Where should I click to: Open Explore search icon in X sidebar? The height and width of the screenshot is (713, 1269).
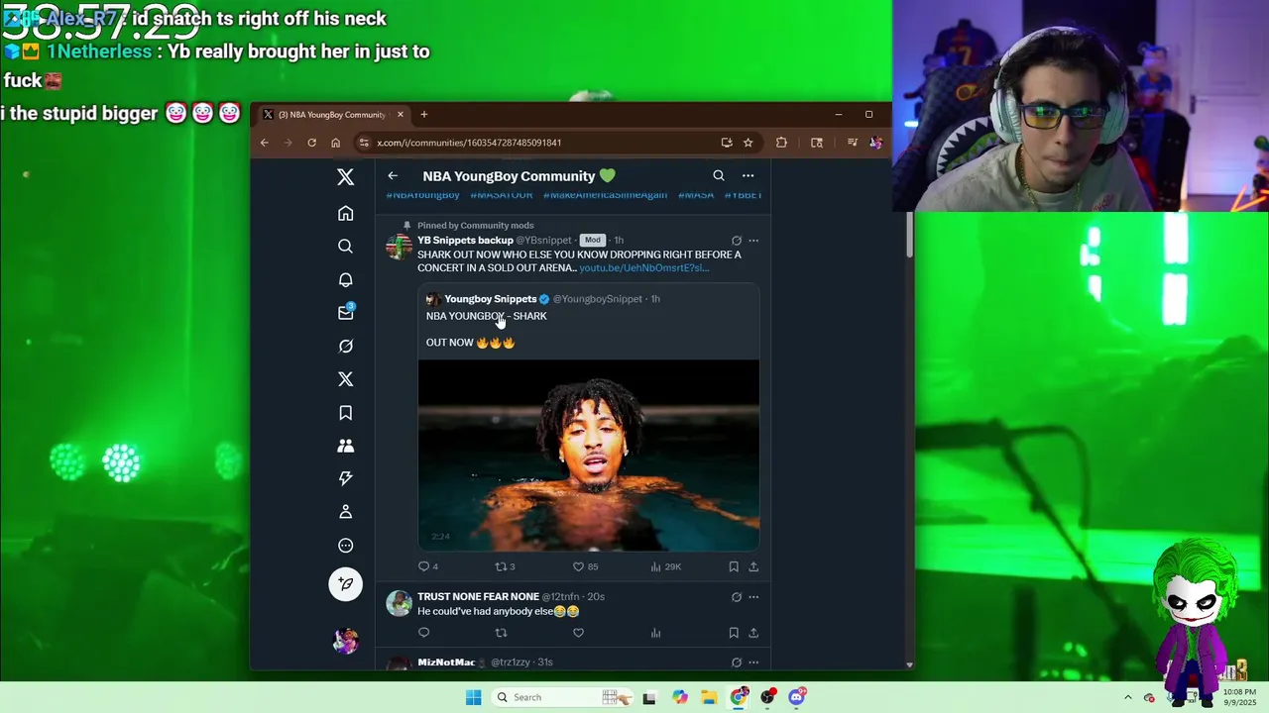(345, 246)
